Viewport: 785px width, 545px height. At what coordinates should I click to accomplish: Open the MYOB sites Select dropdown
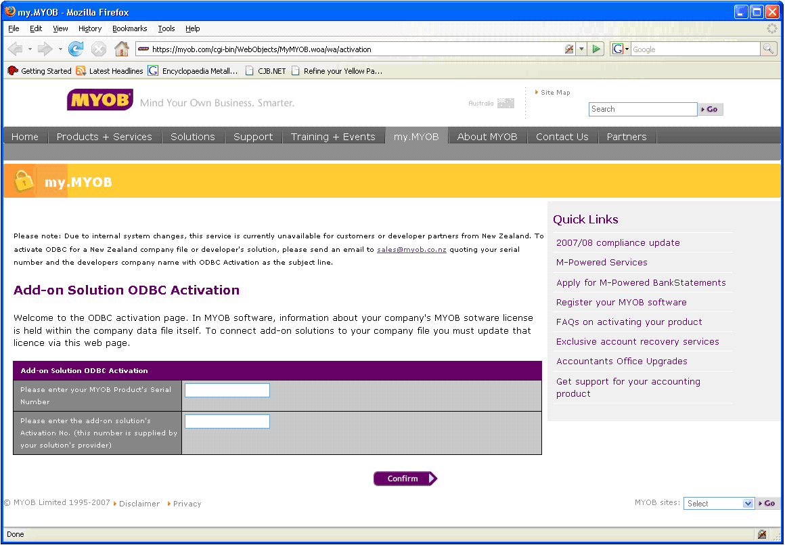click(718, 504)
